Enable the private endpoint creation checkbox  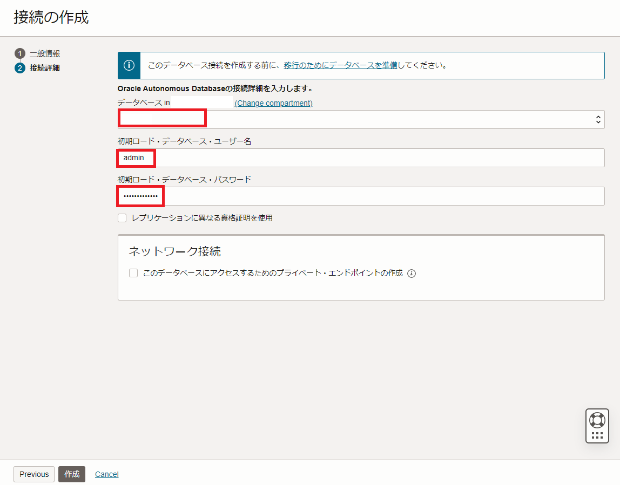133,273
